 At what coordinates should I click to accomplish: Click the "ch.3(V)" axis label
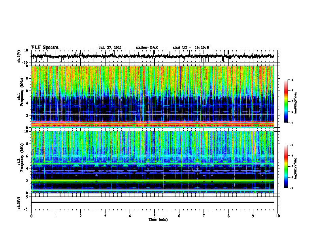click(19, 203)
